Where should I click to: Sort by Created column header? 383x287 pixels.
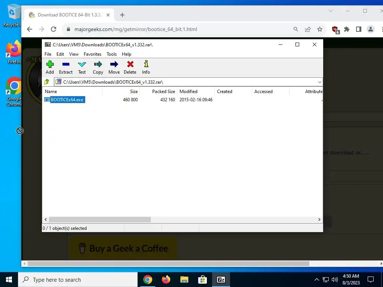coord(233,92)
